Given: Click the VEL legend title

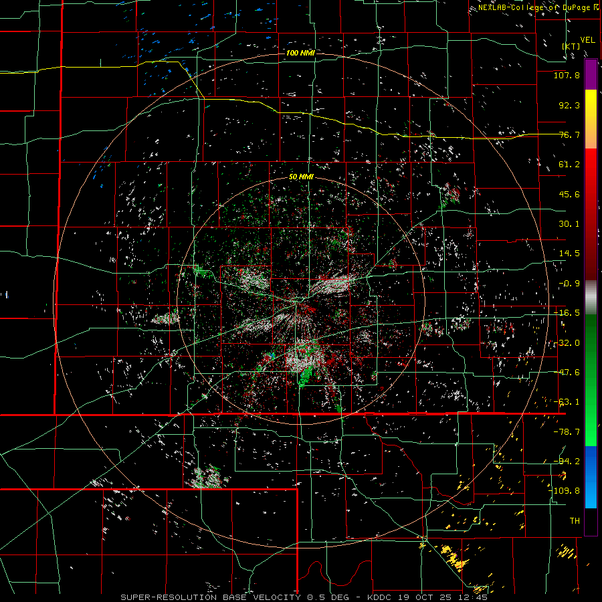Looking at the screenshot, I should tap(587, 40).
